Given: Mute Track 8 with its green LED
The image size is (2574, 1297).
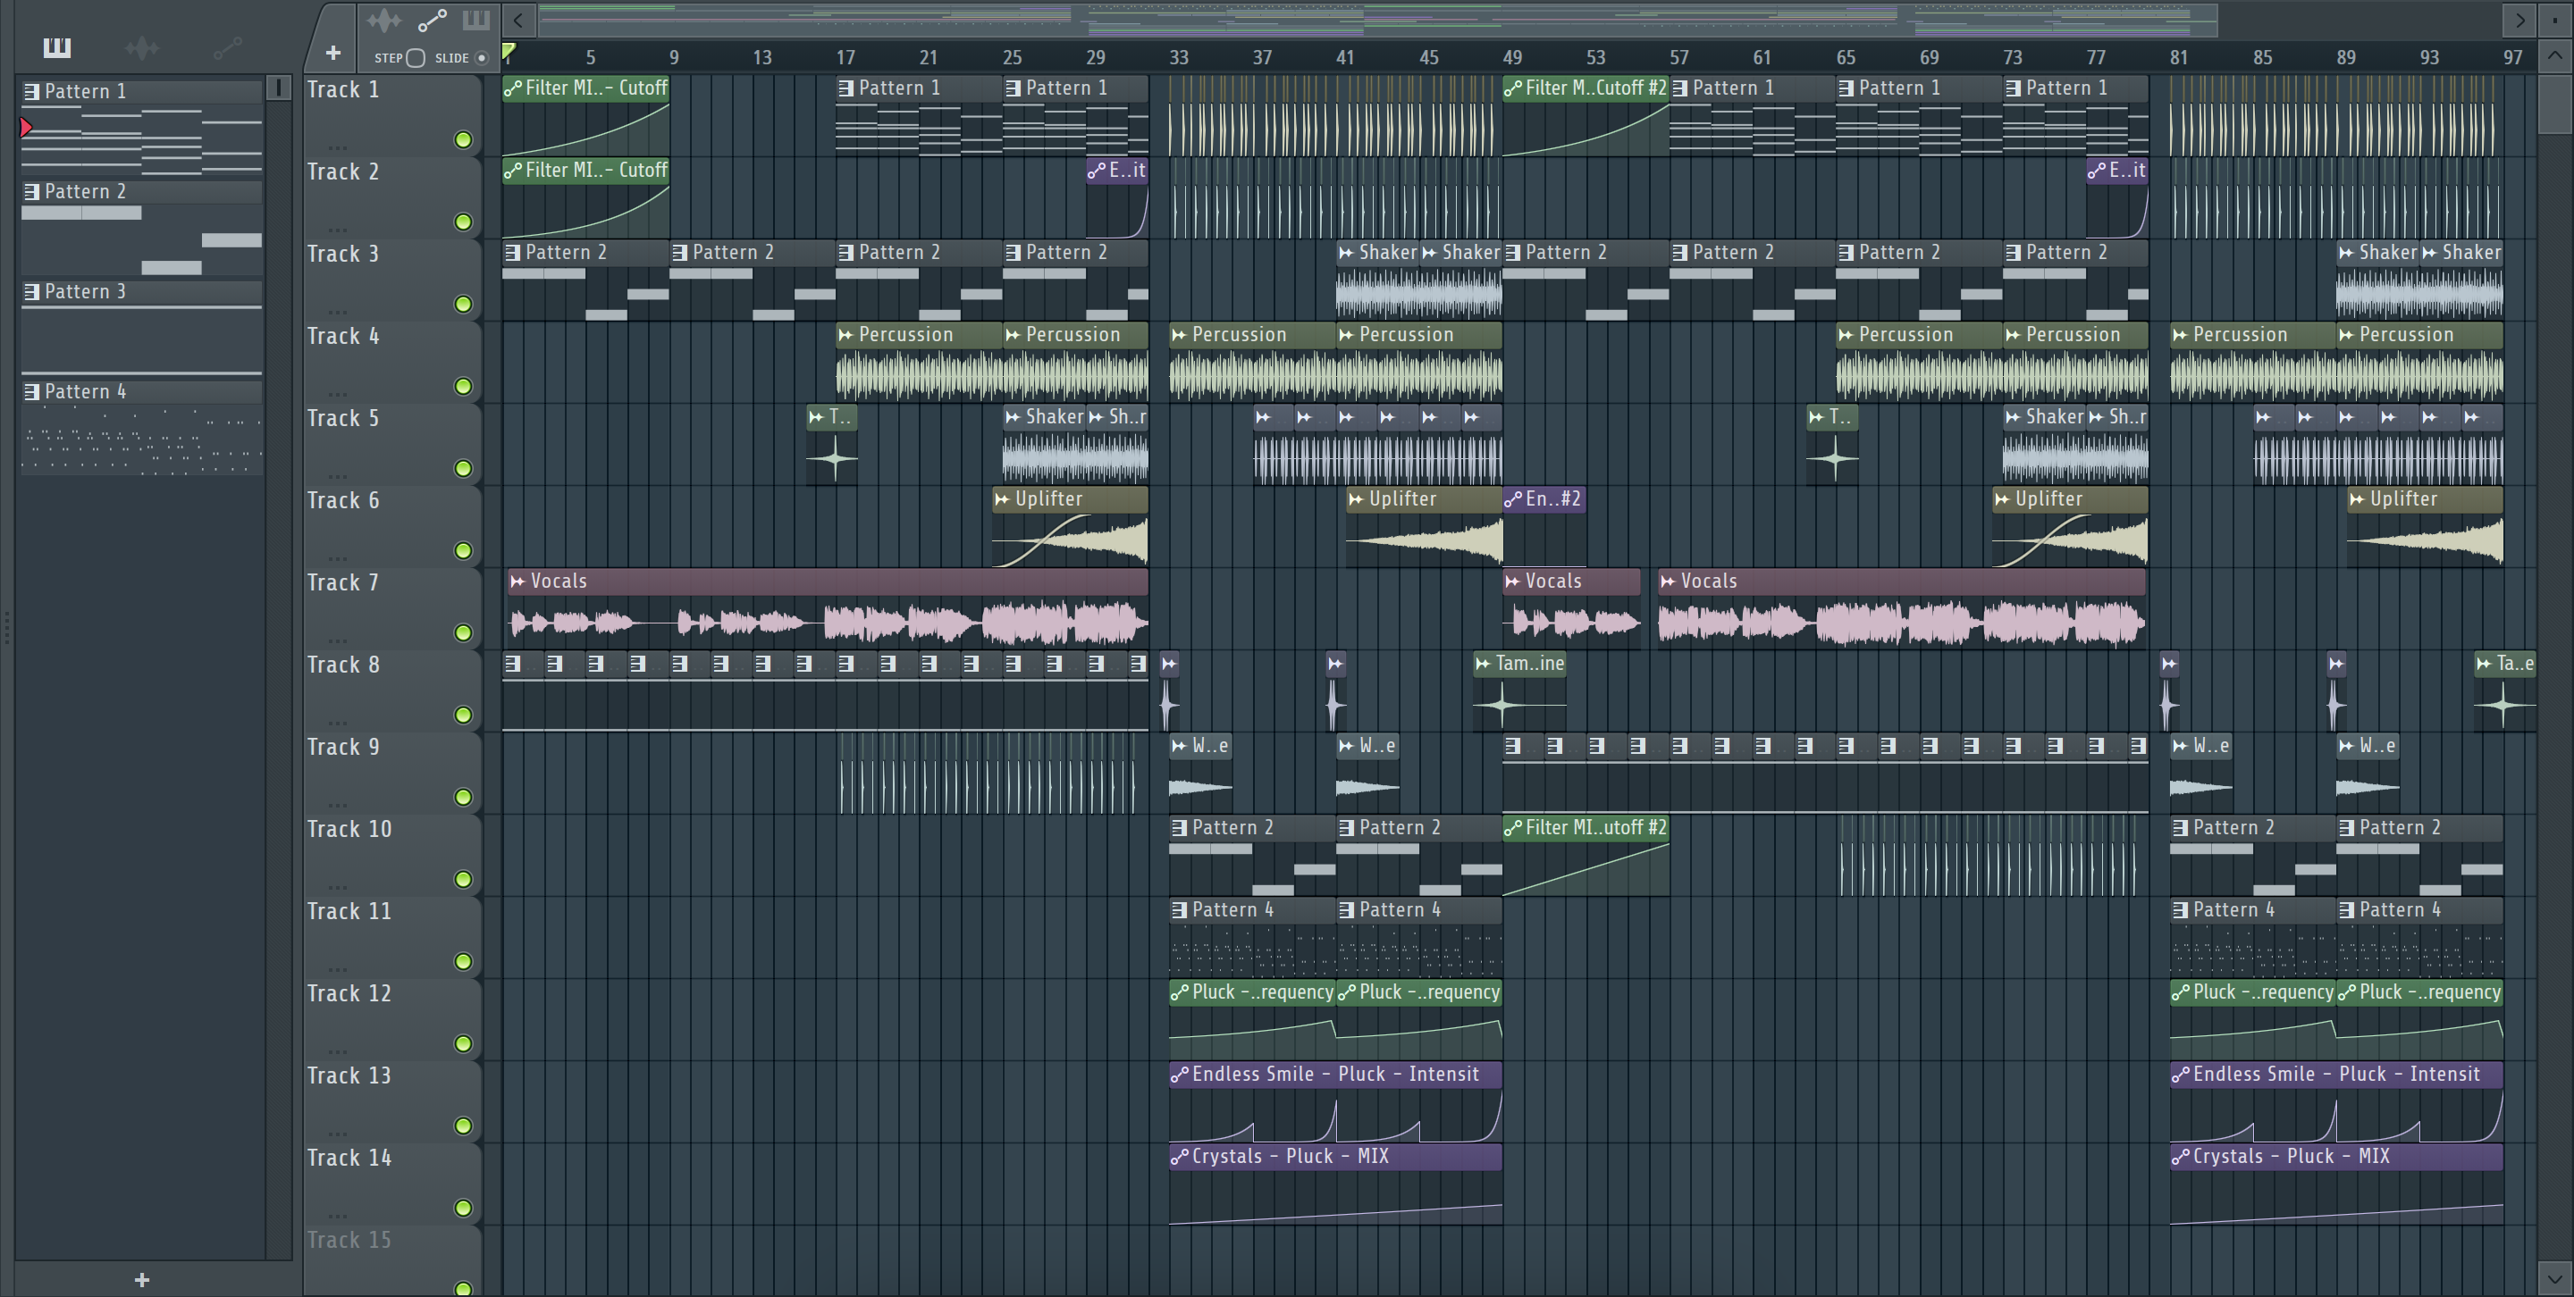Looking at the screenshot, I should (463, 715).
